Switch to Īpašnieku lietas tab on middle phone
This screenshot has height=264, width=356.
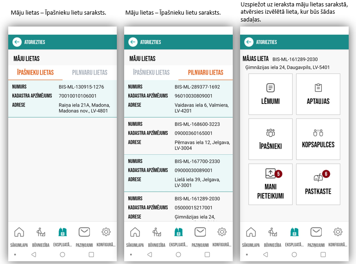point(151,72)
